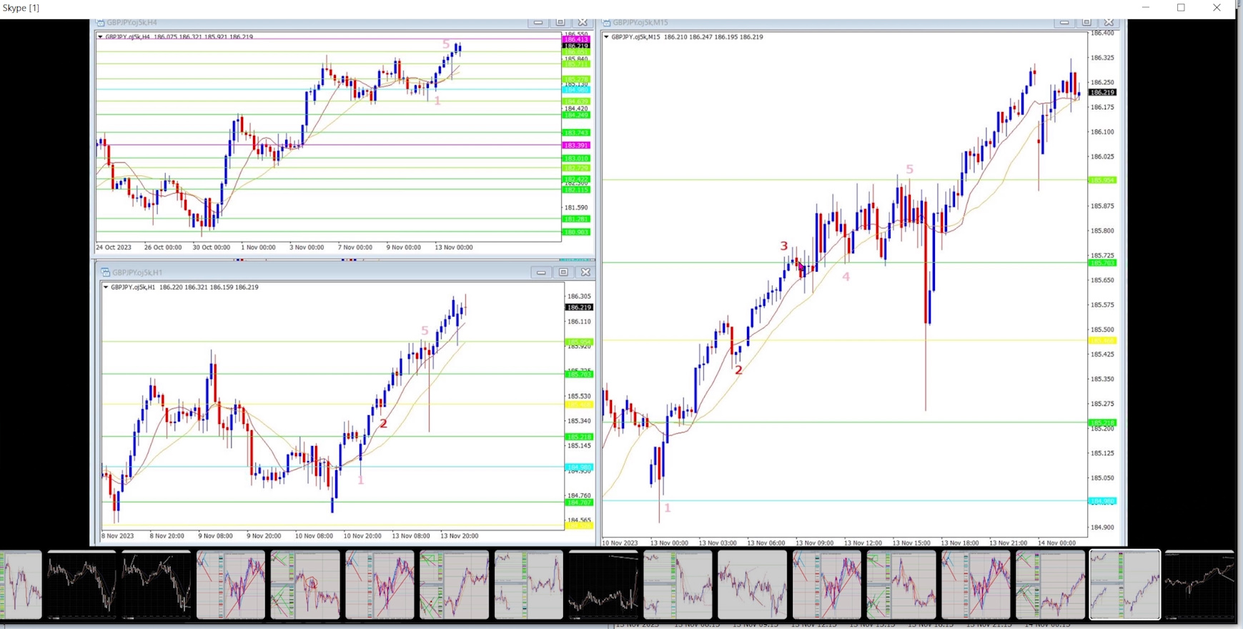Minimize the GBPJPY M15 chart window

tap(1064, 23)
